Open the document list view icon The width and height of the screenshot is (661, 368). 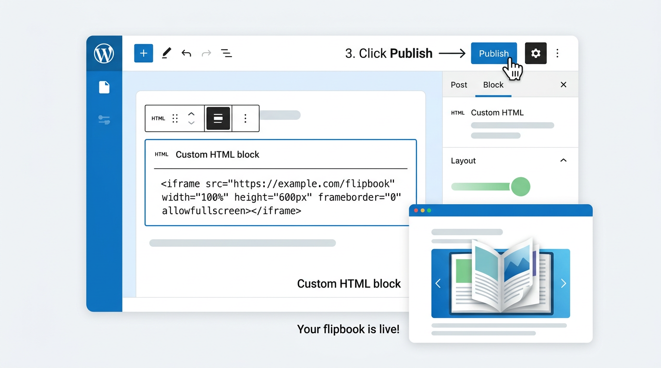tap(226, 53)
